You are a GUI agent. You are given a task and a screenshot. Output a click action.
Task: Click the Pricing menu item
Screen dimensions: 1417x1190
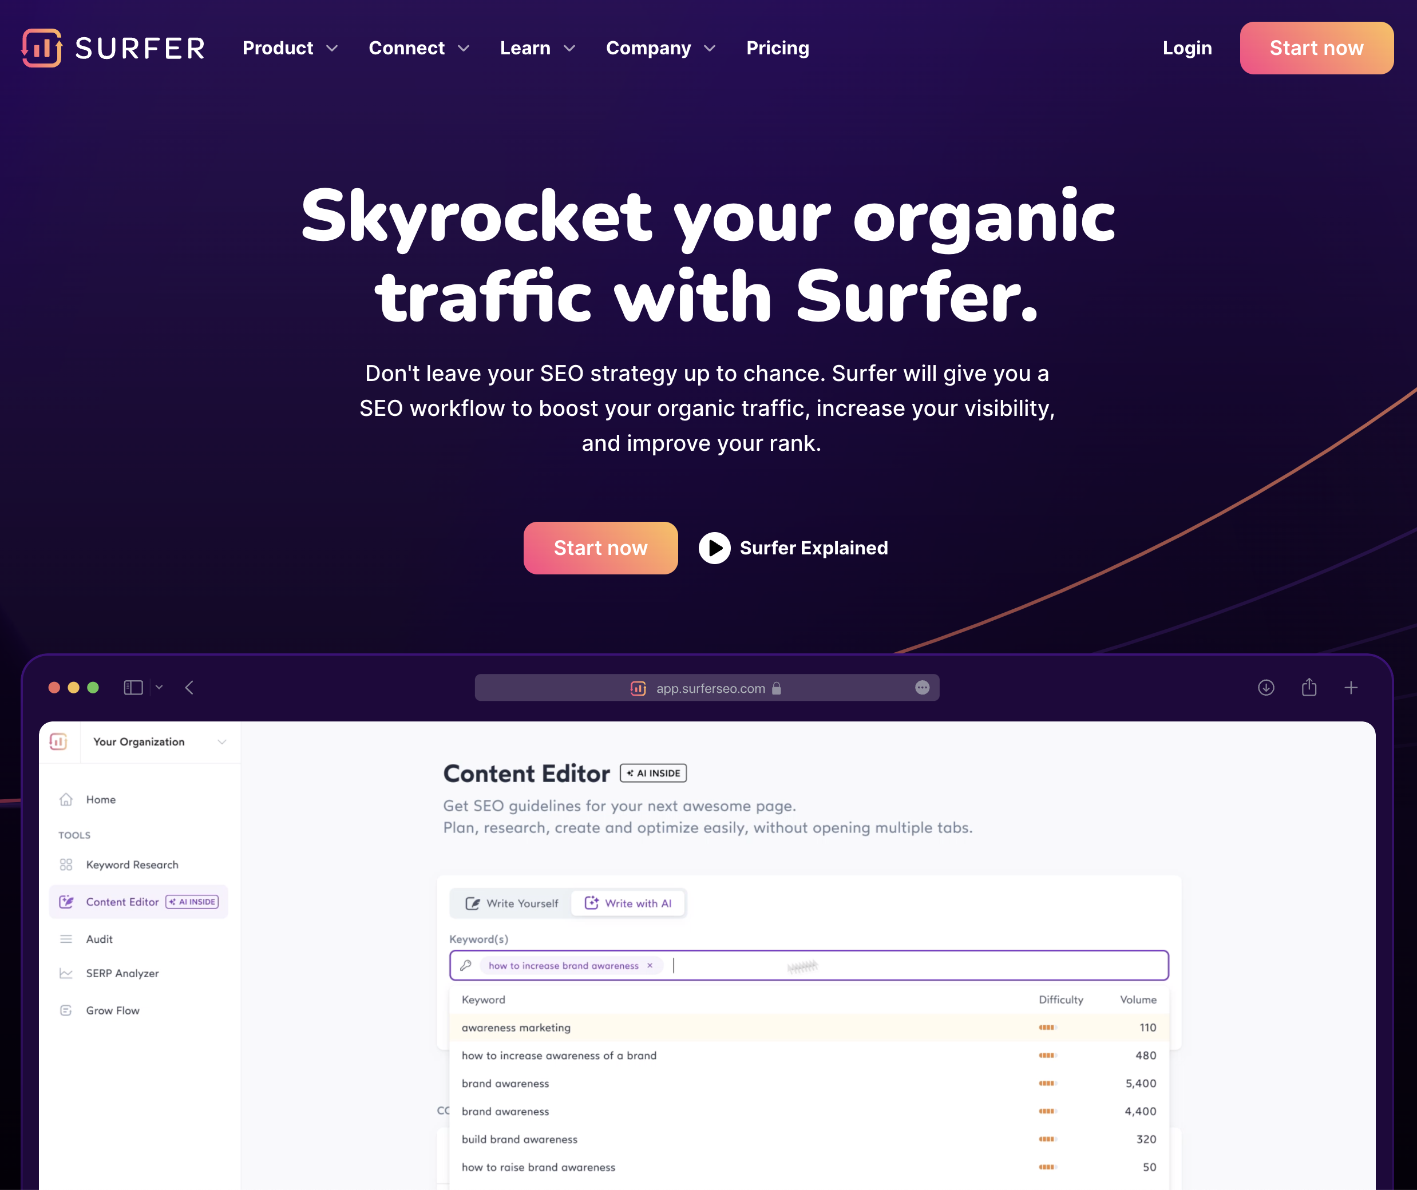778,49
